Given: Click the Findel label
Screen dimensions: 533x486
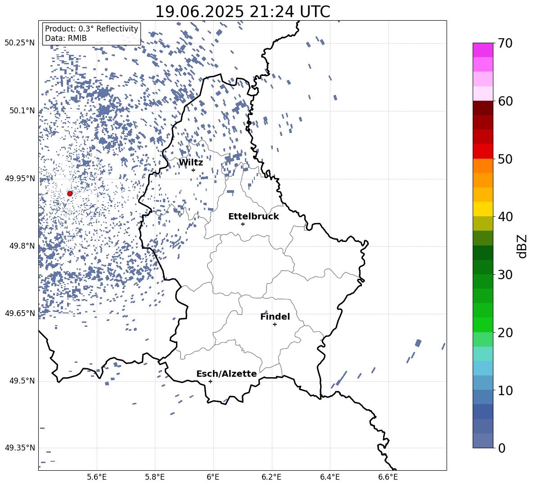Looking at the screenshot, I should 275,317.
